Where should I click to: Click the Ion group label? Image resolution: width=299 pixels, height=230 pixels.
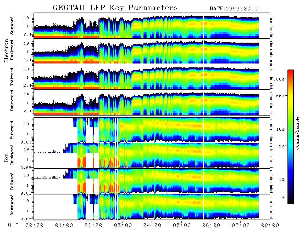(6, 158)
